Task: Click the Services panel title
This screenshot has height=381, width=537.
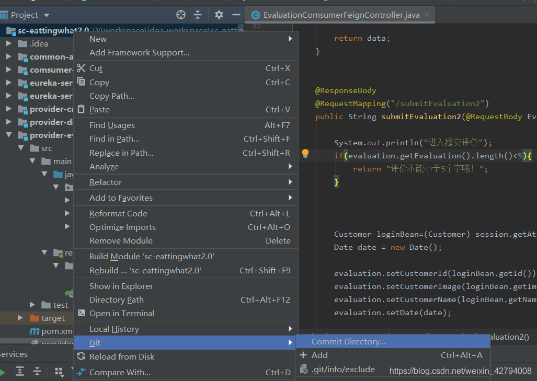Action: [x=13, y=354]
